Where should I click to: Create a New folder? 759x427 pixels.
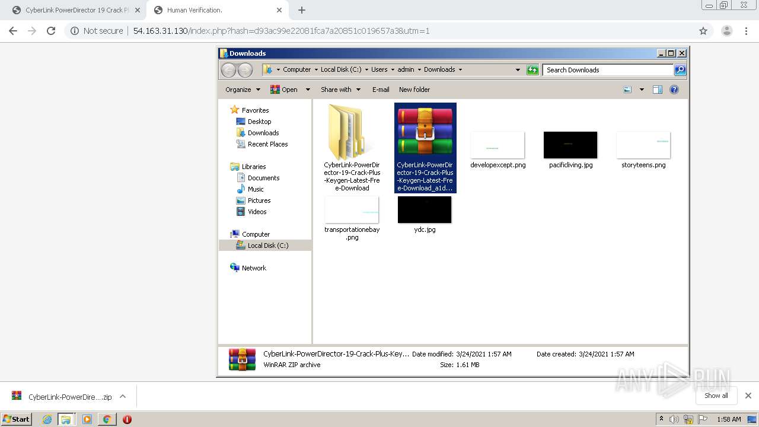pos(414,90)
